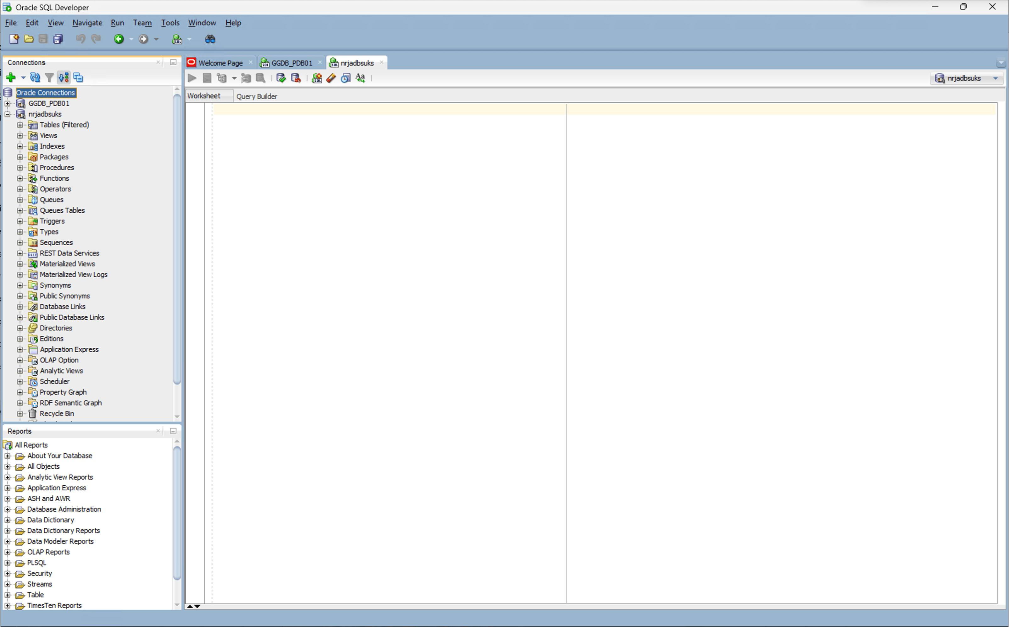The height and width of the screenshot is (627, 1009).
Task: Switch to the Query Builder tab
Action: (x=257, y=96)
